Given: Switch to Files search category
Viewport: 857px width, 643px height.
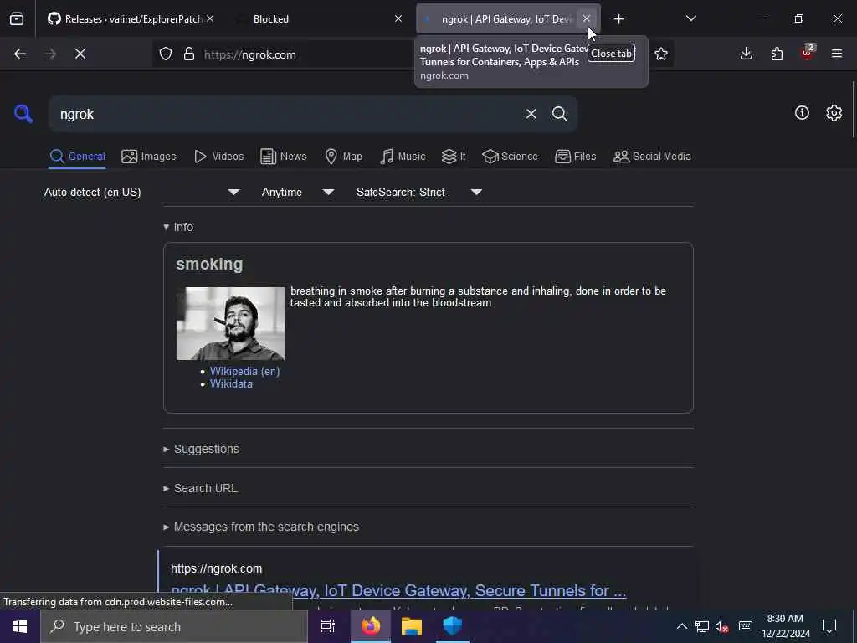Looking at the screenshot, I should click(x=575, y=157).
